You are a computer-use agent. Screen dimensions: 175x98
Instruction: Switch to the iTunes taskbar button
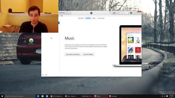101,96
